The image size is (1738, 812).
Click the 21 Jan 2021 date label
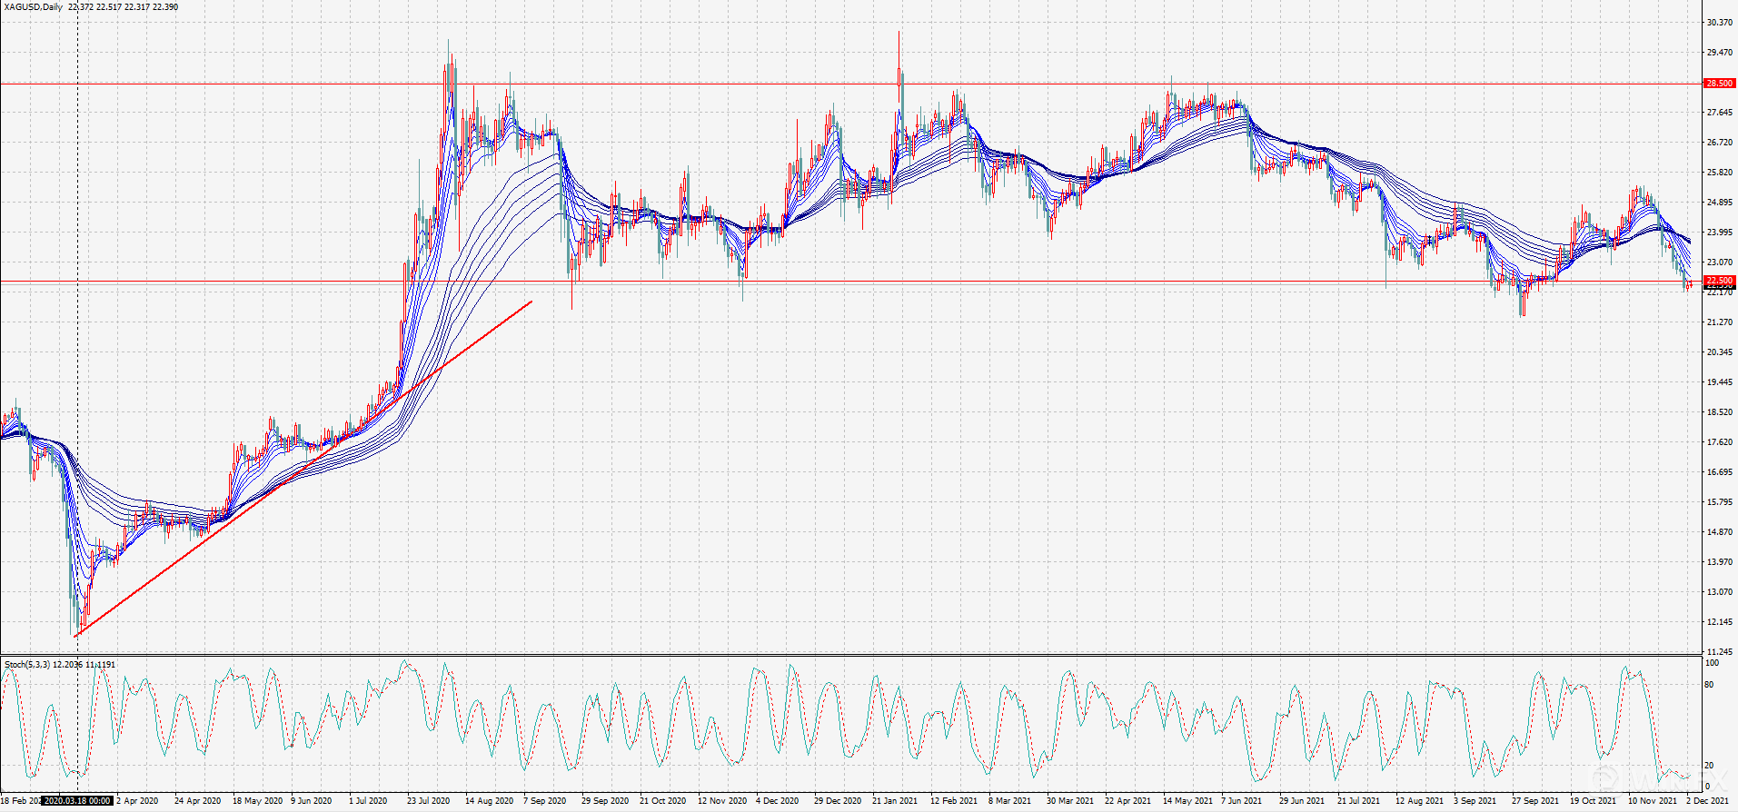coord(894,801)
